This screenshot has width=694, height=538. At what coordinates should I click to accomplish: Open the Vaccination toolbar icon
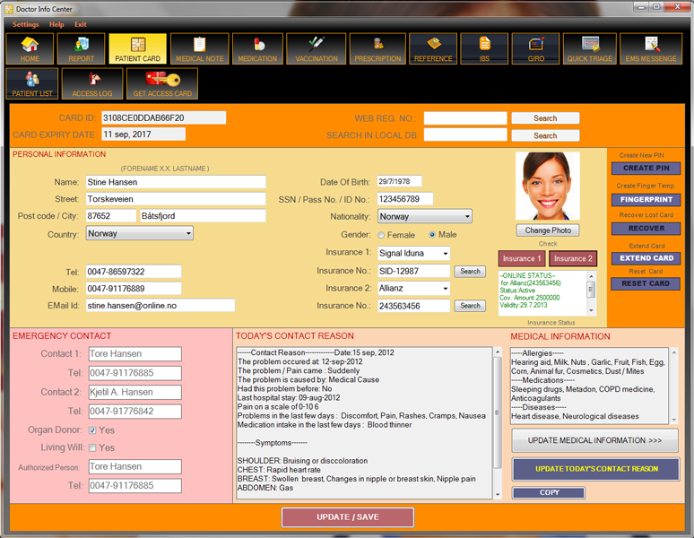tap(316, 49)
